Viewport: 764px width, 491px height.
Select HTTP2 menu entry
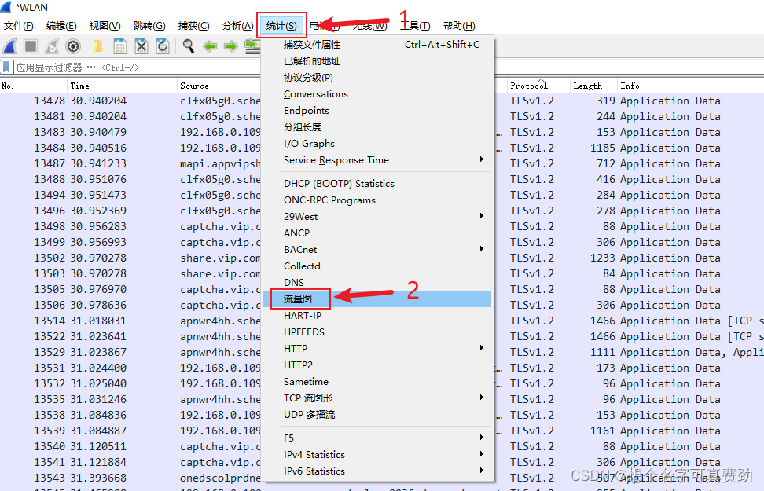[x=377, y=365]
